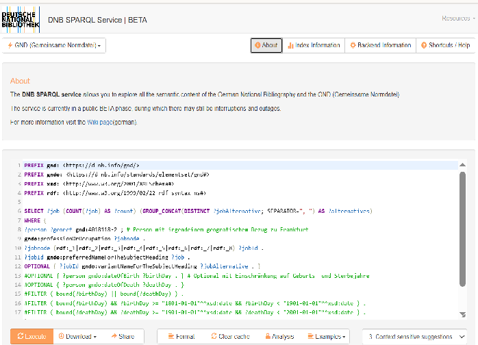Click editor scrollbar down arrow

point(462,314)
